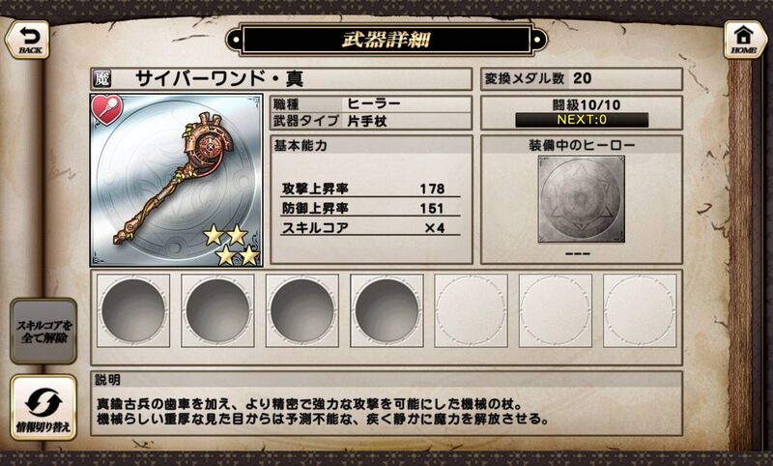
Task: Click the 変換メダル数 20 field
Action: [582, 79]
